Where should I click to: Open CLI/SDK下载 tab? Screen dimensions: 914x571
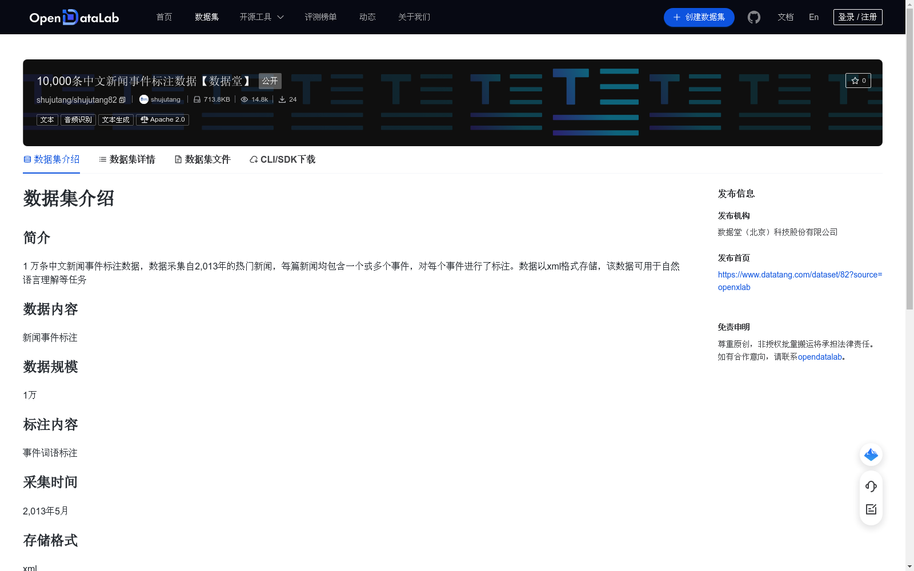point(282,159)
